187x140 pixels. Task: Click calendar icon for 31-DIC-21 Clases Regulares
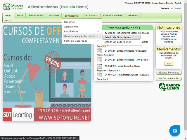[x=99, y=51]
